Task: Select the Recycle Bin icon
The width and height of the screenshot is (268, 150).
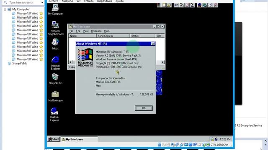Action: click(55, 79)
